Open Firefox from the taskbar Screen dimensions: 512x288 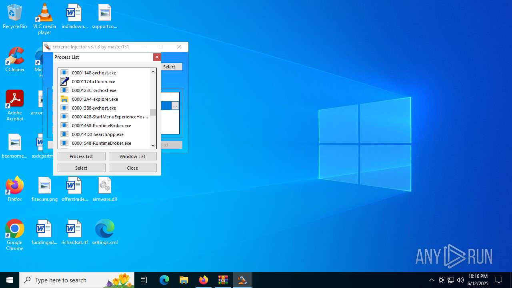(204, 280)
